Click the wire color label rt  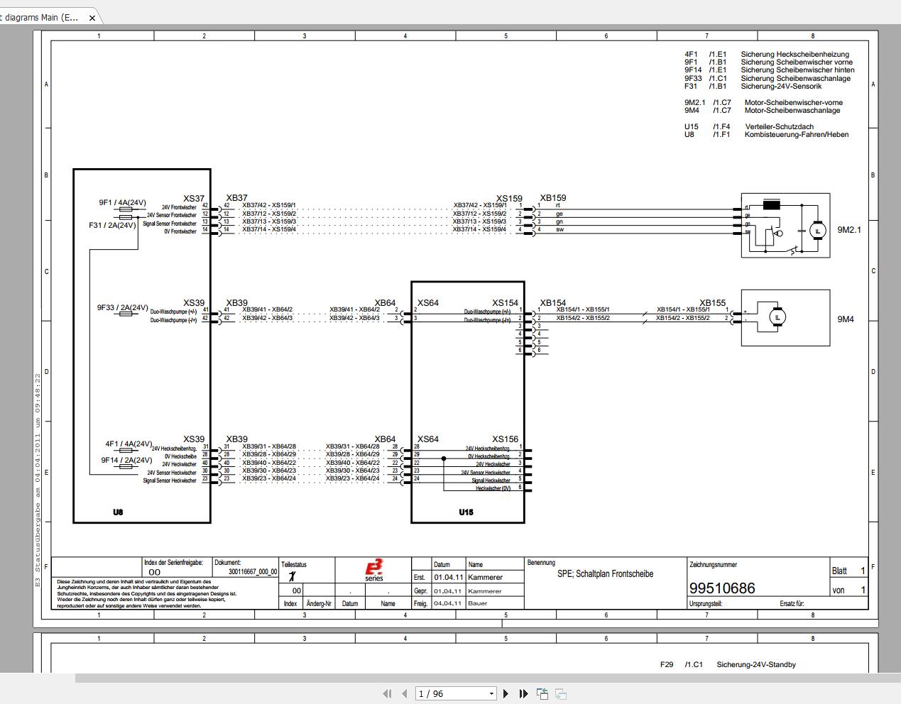[558, 205]
